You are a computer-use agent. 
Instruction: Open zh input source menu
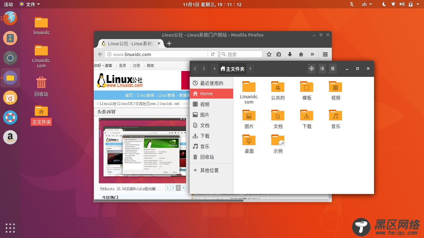tap(367, 4)
